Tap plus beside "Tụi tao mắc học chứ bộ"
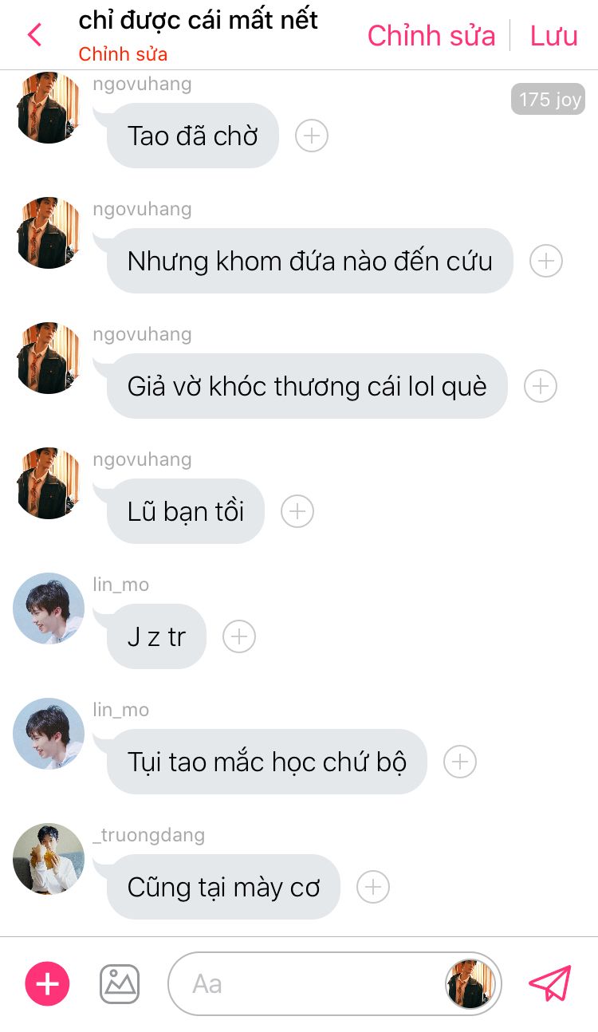This screenshot has height=1032, width=598. point(460,762)
